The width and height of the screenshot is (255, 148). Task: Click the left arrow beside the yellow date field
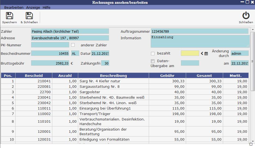tap(202, 53)
